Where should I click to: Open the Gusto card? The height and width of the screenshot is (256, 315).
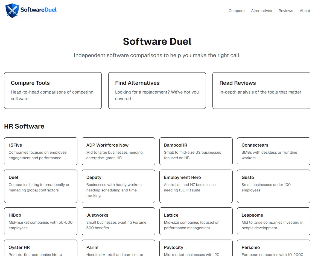[274, 186]
